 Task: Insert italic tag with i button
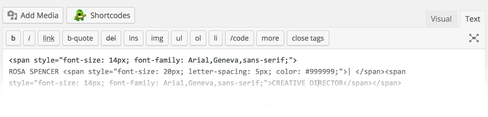point(29,38)
